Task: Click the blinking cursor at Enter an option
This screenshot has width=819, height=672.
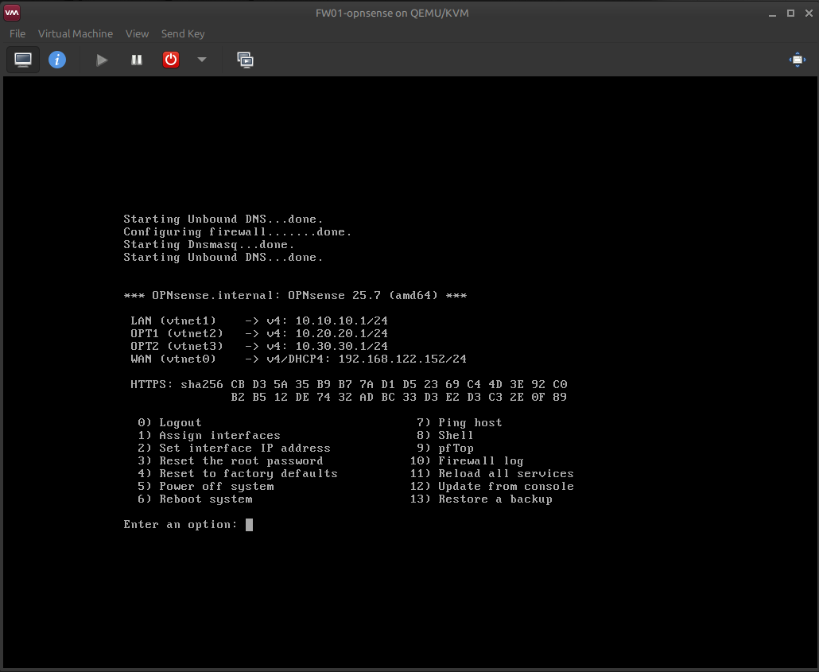Action: [249, 524]
